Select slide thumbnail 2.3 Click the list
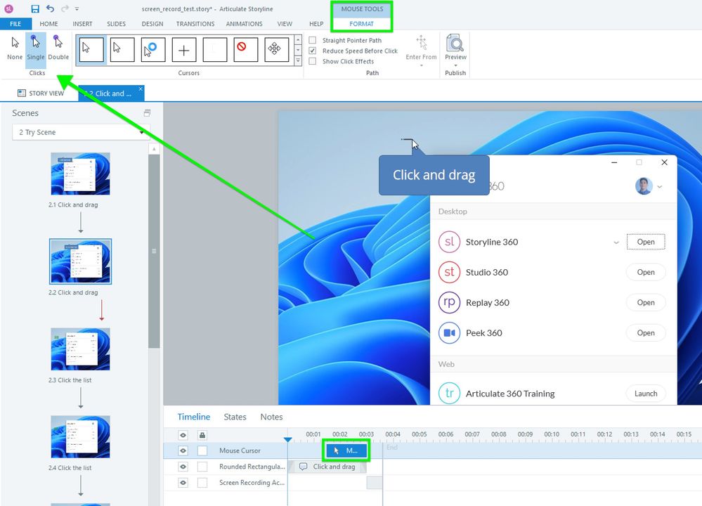The height and width of the screenshot is (506, 702). tap(80, 349)
